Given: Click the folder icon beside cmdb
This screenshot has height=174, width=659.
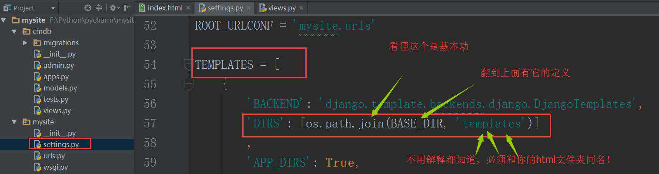Looking at the screenshot, I should point(26,31).
